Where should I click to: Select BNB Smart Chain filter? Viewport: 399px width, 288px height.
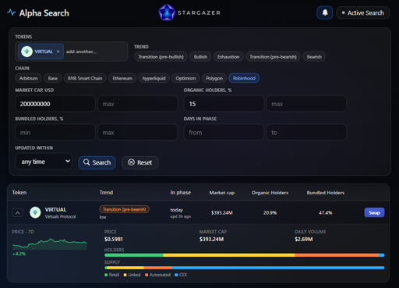85,78
